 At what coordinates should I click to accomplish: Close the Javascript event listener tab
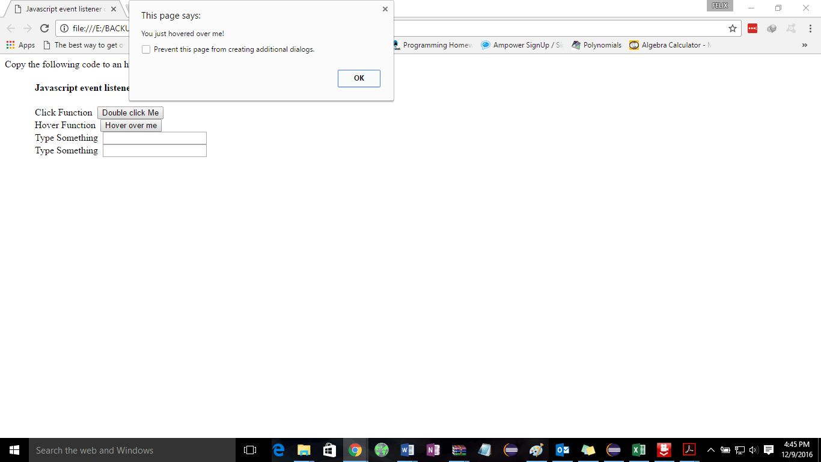click(x=114, y=9)
